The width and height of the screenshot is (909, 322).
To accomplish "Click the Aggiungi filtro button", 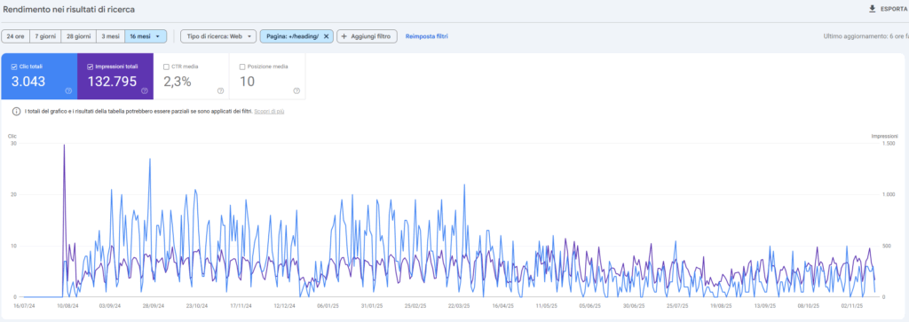I will coord(367,36).
